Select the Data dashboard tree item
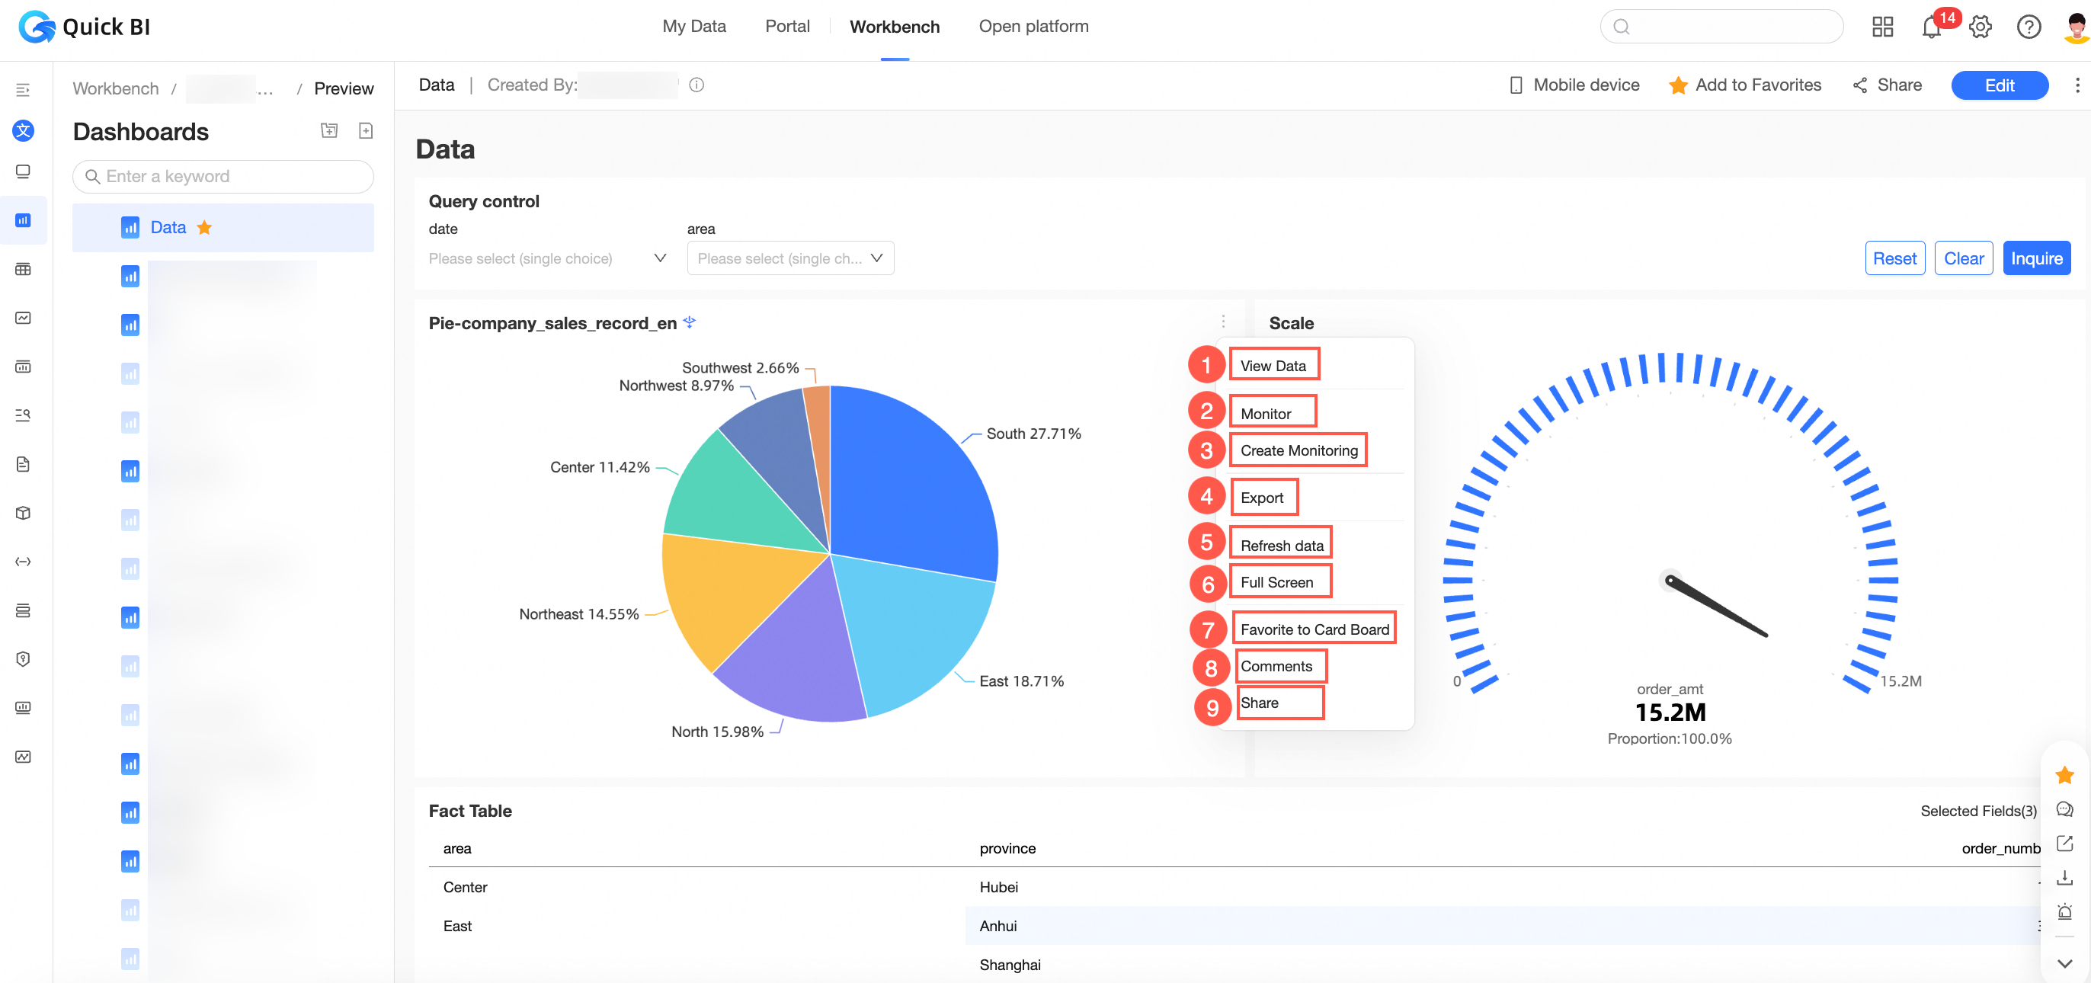This screenshot has height=983, width=2091. pyautogui.click(x=223, y=227)
